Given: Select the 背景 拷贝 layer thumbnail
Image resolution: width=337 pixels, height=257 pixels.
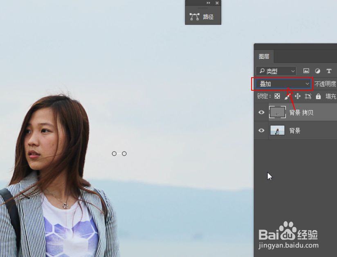Looking at the screenshot, I should click(277, 112).
